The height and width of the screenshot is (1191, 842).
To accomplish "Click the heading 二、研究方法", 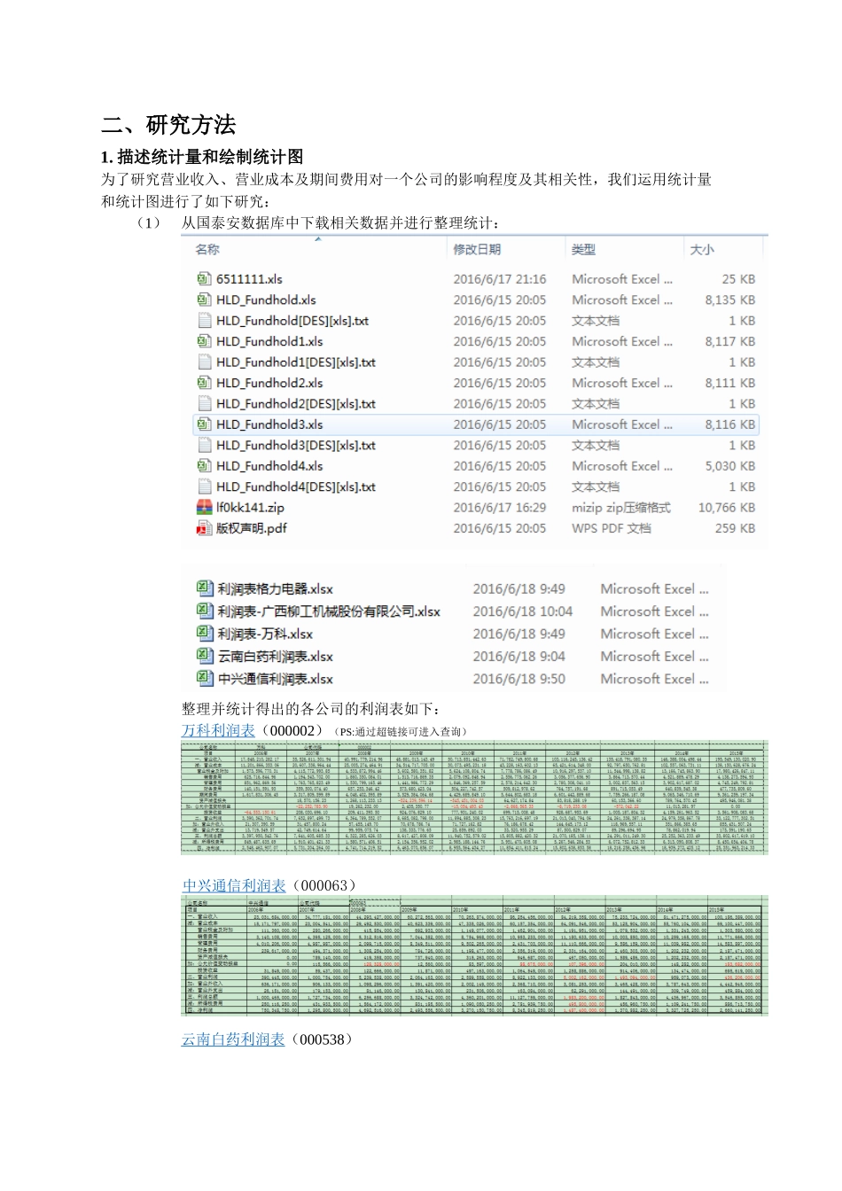I will pyautogui.click(x=168, y=125).
